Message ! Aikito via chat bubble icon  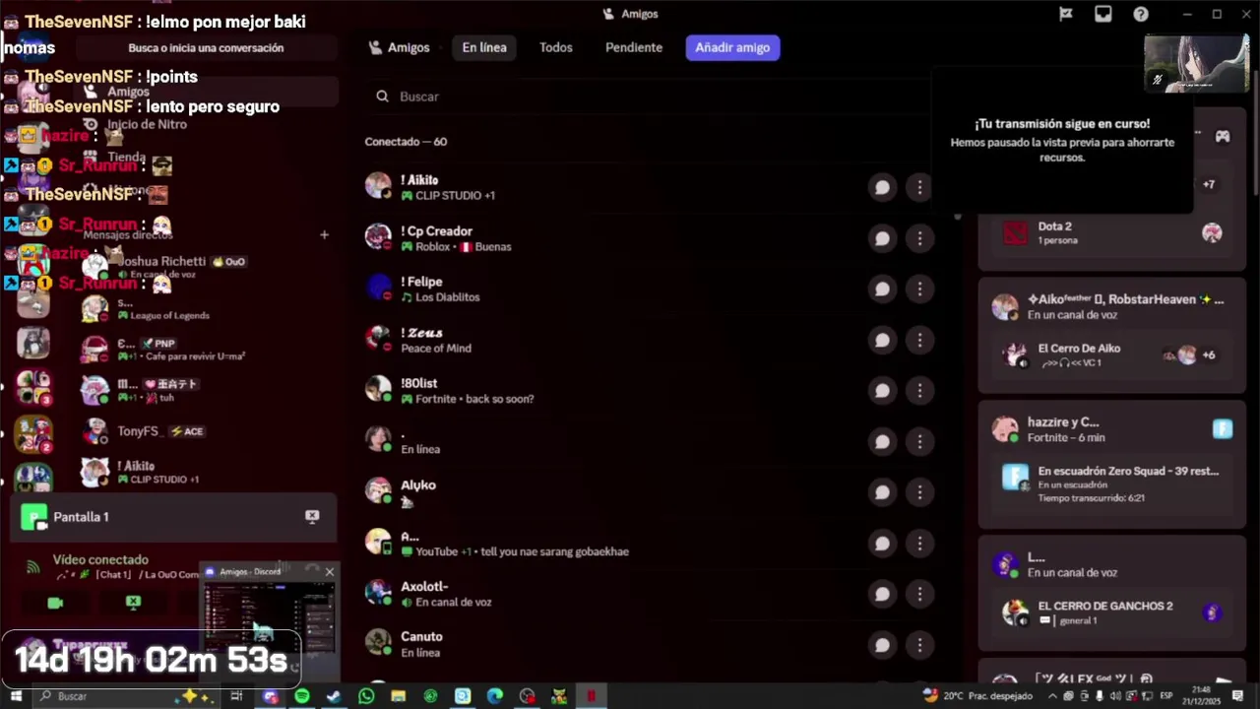point(882,187)
